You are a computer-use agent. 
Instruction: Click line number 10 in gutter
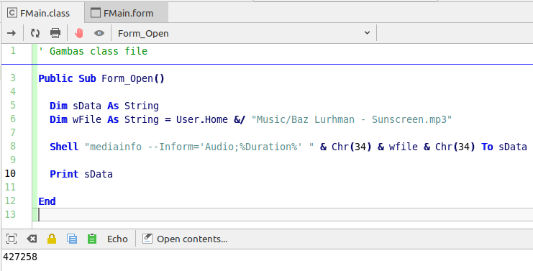pos(10,173)
